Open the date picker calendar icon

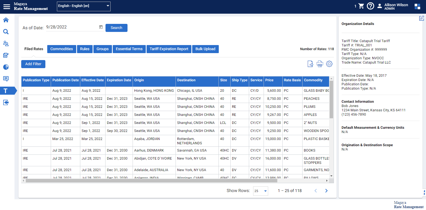tap(101, 27)
